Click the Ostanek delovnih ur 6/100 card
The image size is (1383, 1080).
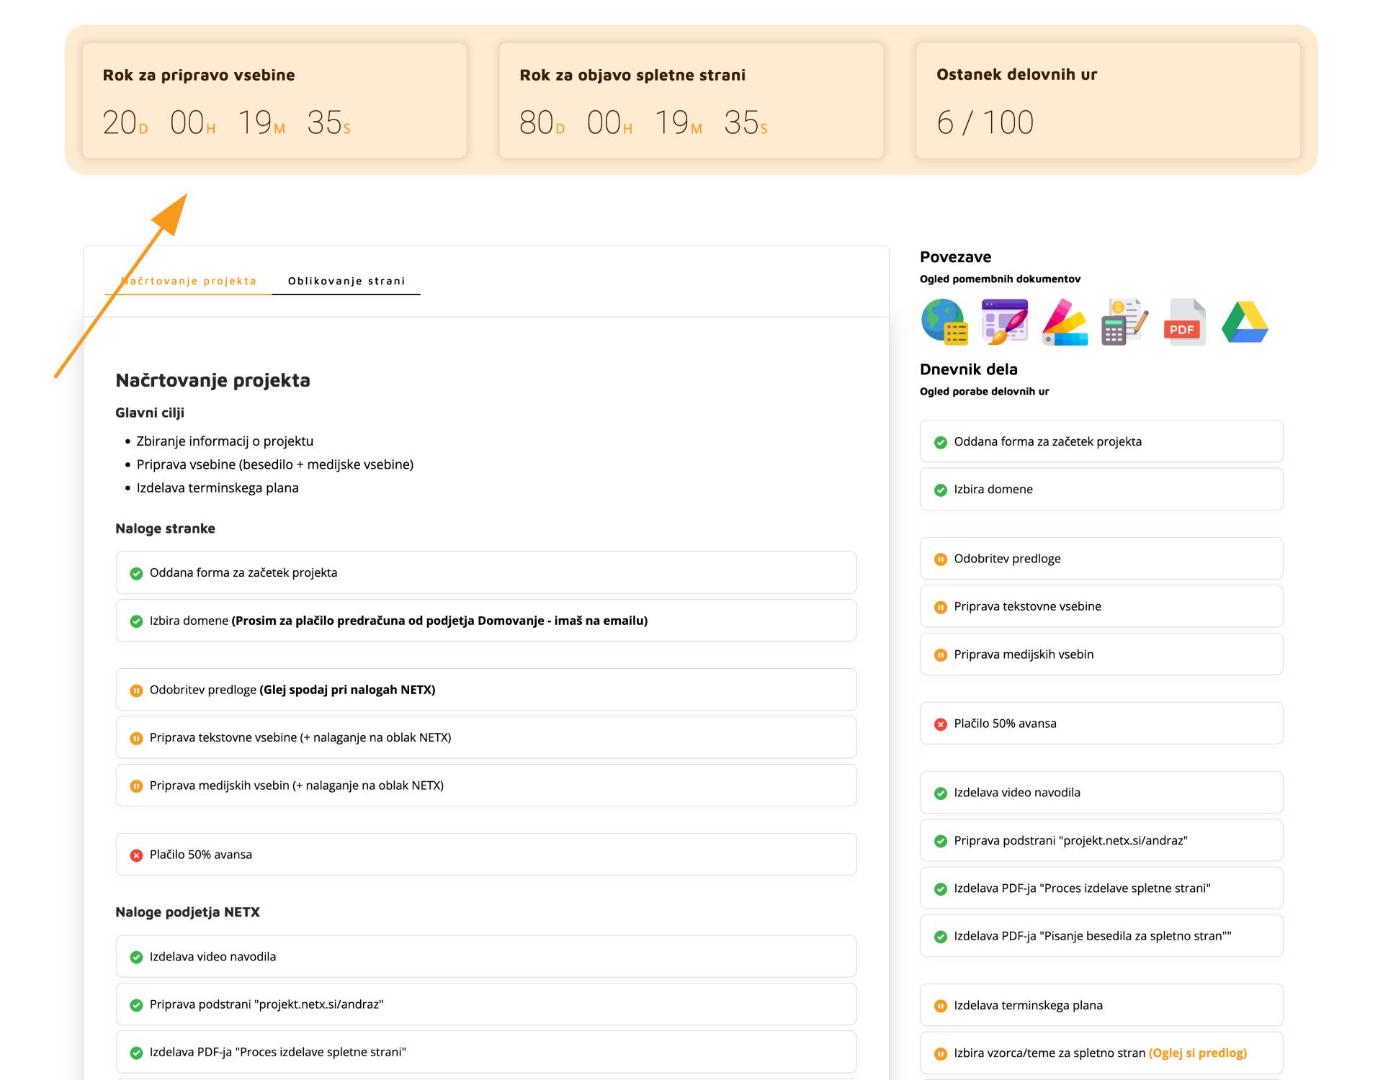(x=1108, y=101)
